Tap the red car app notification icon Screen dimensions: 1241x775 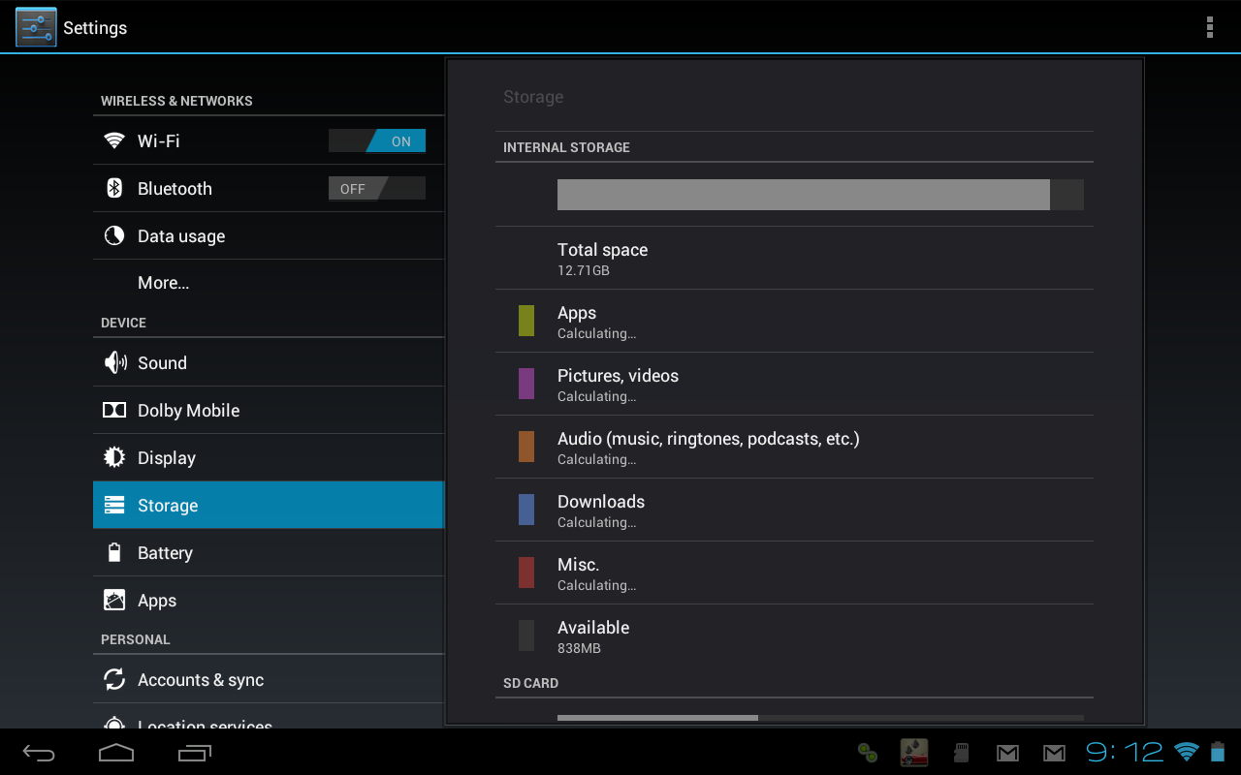tap(914, 753)
